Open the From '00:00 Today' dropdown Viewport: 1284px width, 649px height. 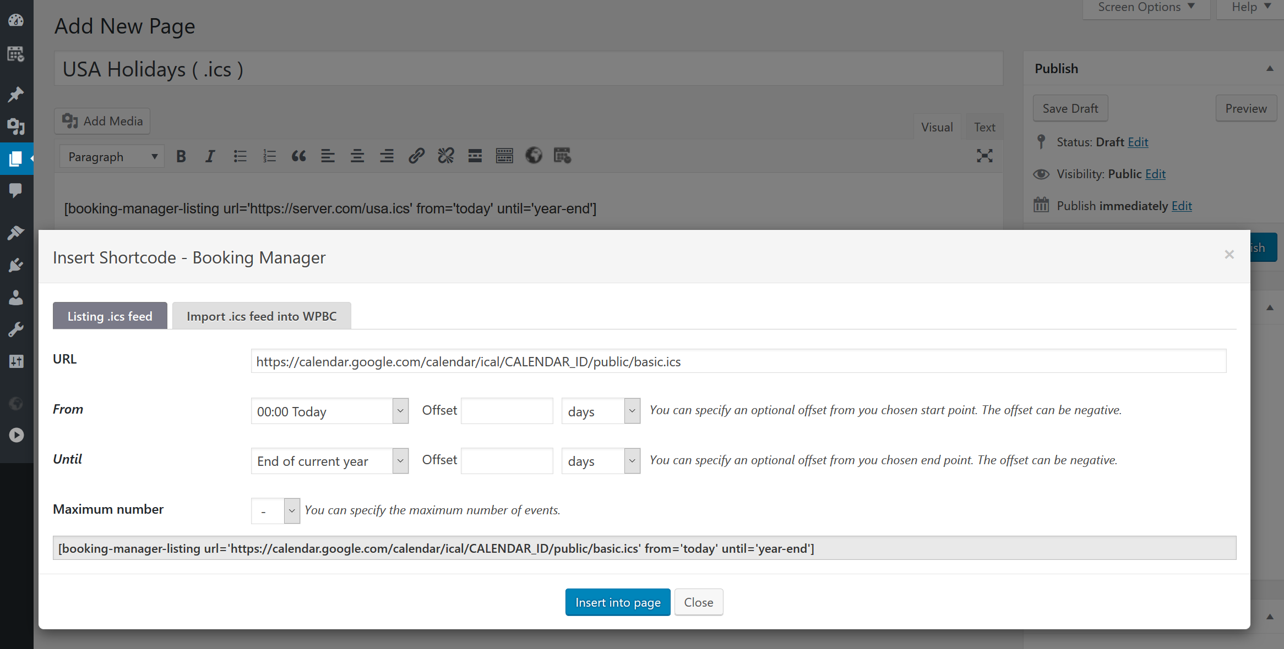coord(329,411)
